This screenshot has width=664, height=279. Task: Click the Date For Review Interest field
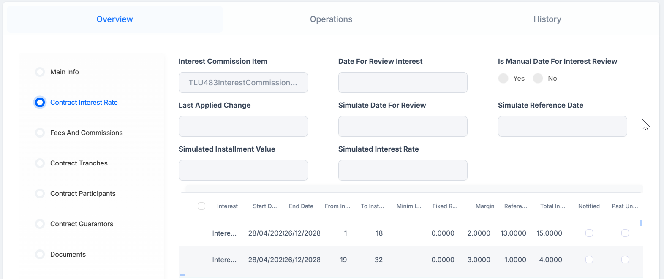[403, 82]
